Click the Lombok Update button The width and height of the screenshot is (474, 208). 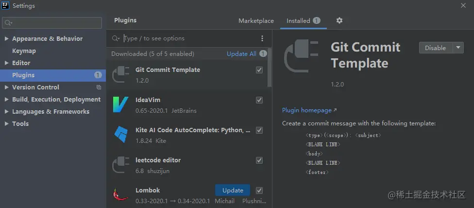tap(233, 190)
